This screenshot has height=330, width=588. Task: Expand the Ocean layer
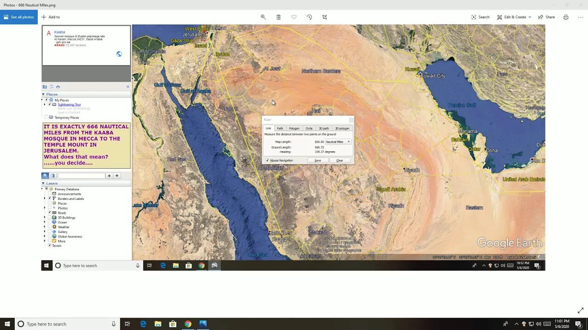point(45,222)
